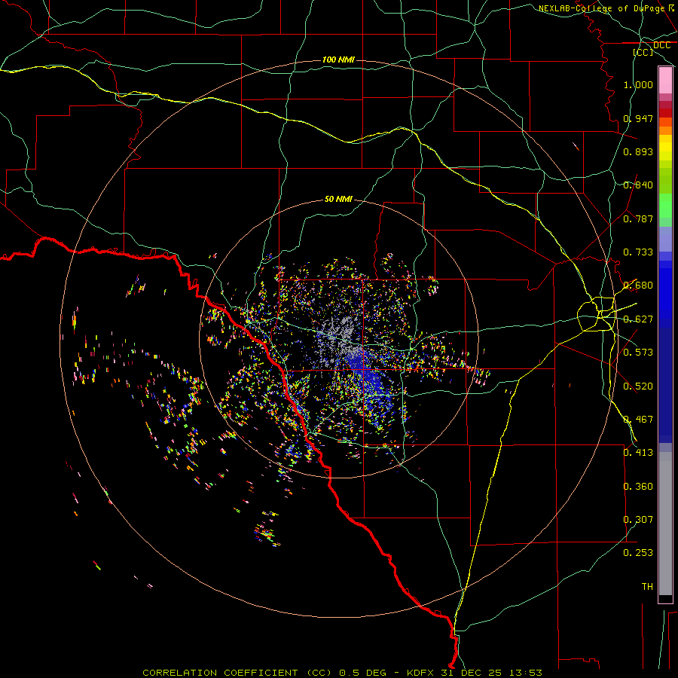Viewport: 678px width, 678px height.
Task: Click the 0.893 scale value
Action: [638, 151]
